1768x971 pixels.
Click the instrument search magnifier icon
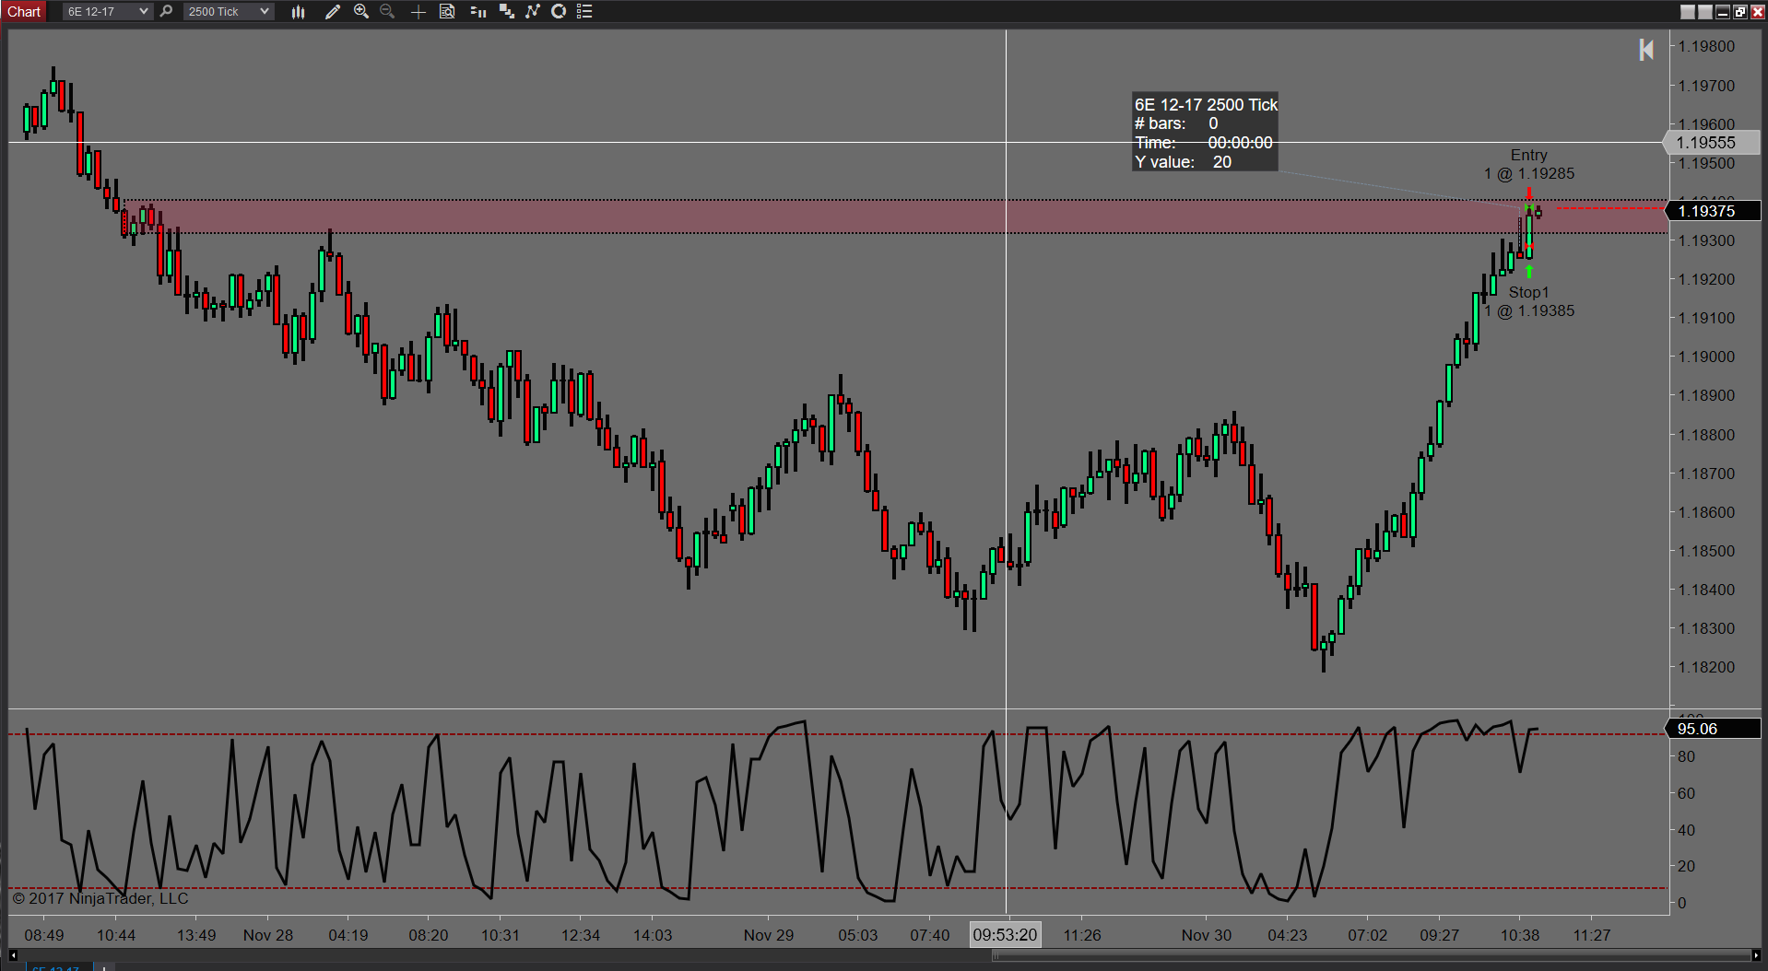[166, 12]
